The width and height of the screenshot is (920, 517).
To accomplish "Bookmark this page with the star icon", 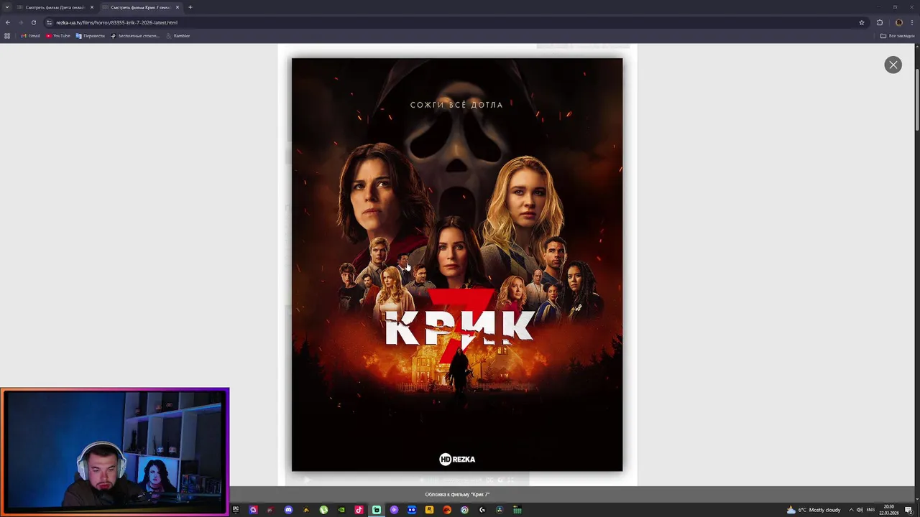I will [861, 22].
